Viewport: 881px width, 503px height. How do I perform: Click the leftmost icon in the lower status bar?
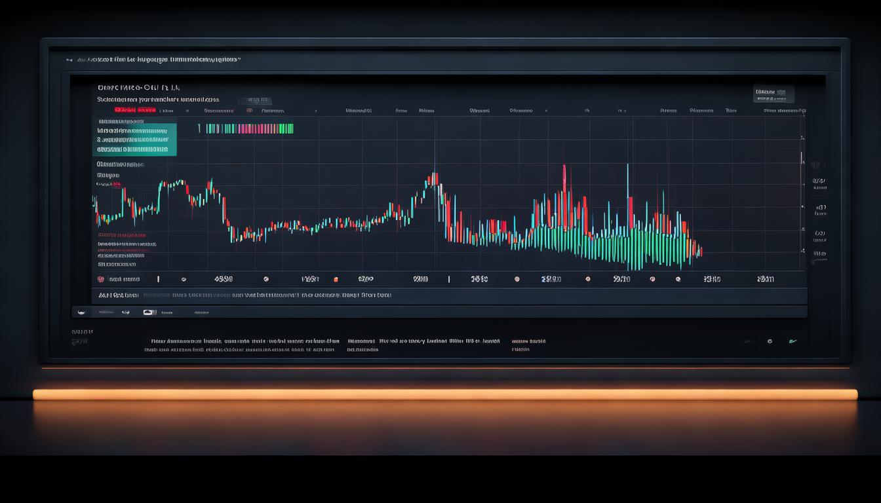tap(82, 312)
